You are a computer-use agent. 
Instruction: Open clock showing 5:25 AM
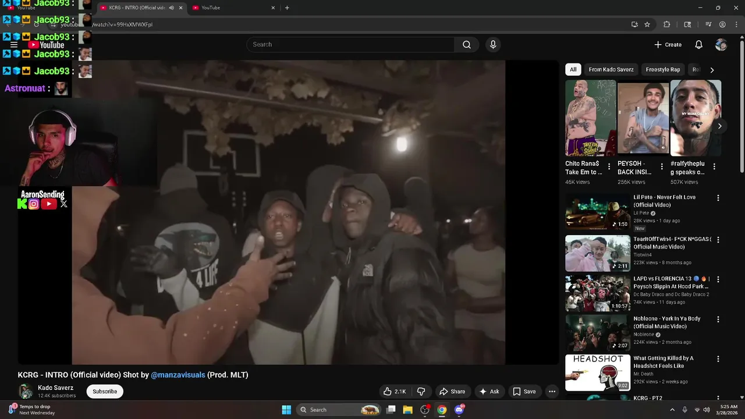tap(729, 410)
